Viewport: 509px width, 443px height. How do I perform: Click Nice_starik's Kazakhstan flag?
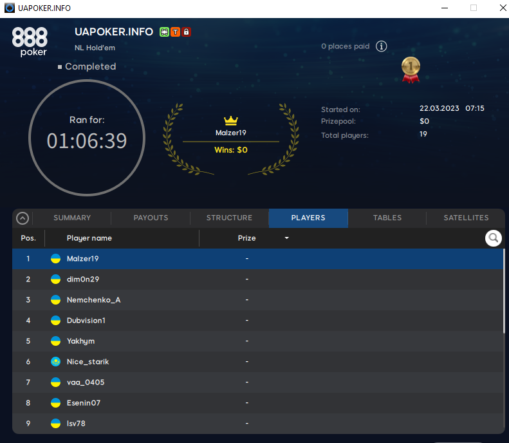click(55, 361)
